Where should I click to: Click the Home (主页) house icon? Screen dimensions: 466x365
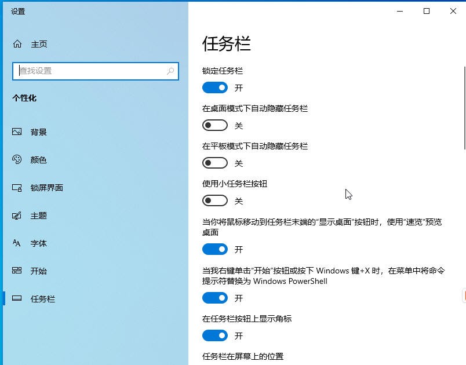17,43
